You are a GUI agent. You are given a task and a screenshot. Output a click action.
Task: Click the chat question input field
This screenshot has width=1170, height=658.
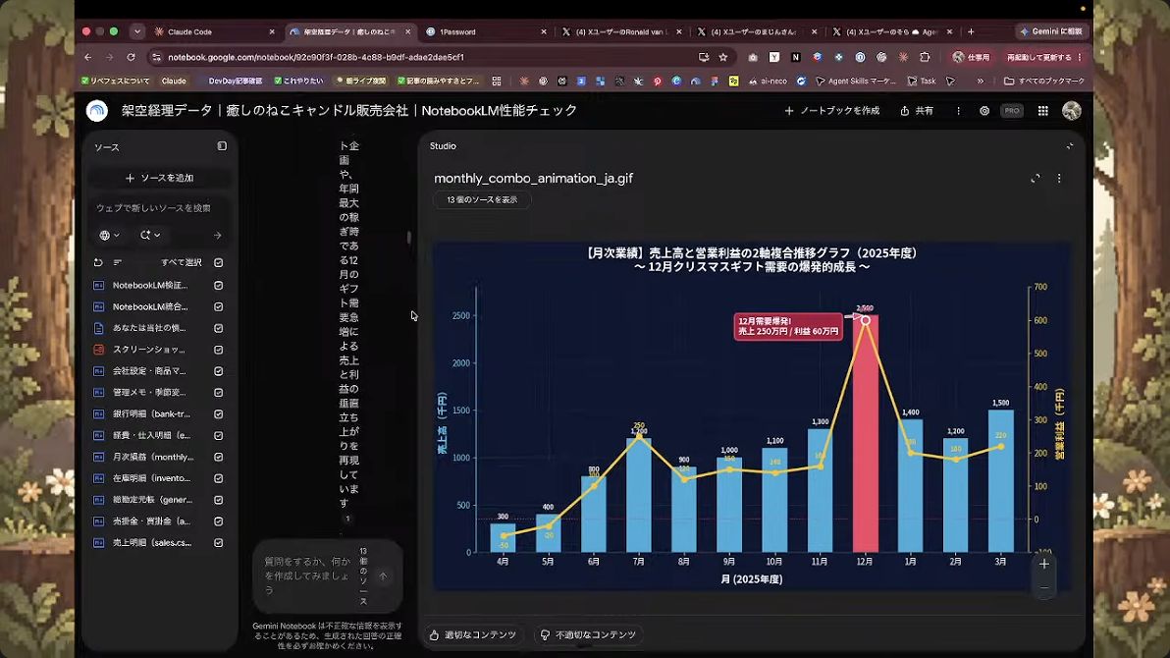[307, 576]
